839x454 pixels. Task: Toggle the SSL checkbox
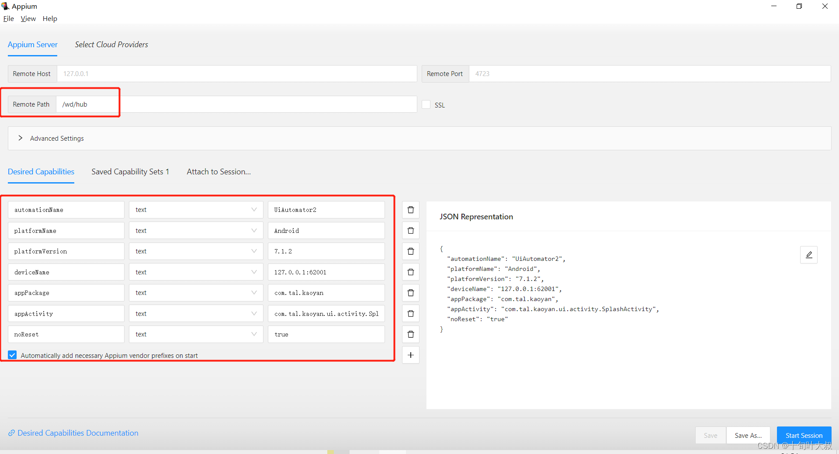point(426,104)
